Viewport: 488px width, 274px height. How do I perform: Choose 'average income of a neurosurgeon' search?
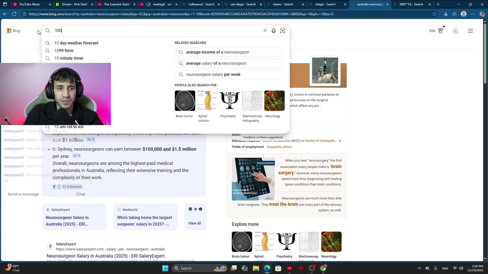tap(229, 52)
